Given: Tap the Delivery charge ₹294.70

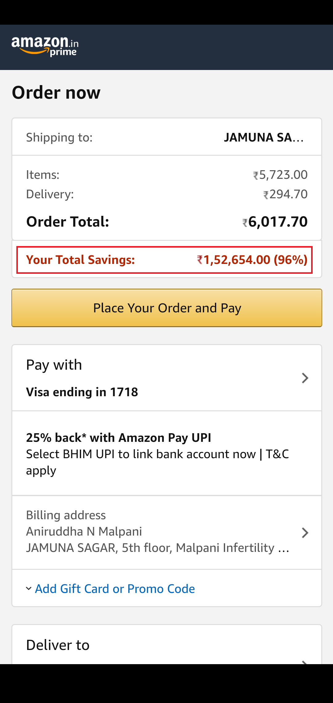Looking at the screenshot, I should click(x=286, y=194).
